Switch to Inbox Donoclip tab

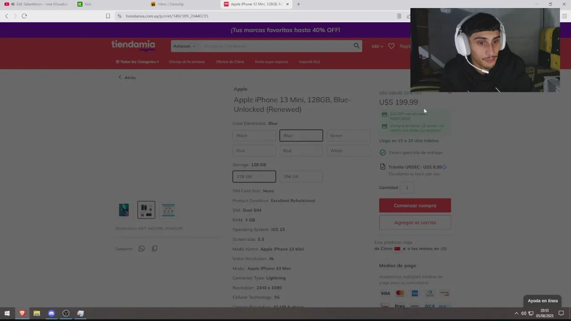click(183, 4)
